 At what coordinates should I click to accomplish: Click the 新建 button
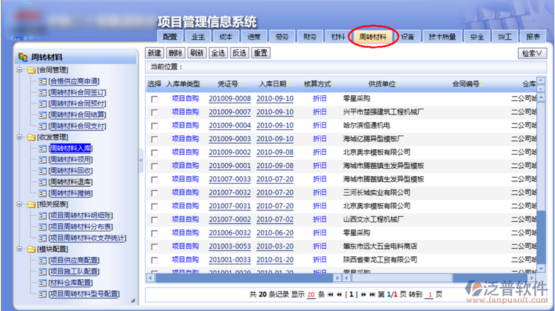[x=154, y=53]
